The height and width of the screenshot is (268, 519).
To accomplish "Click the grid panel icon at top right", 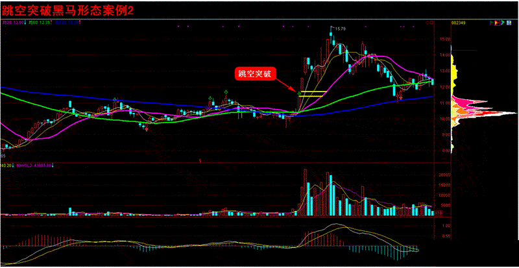I will coord(509,23).
